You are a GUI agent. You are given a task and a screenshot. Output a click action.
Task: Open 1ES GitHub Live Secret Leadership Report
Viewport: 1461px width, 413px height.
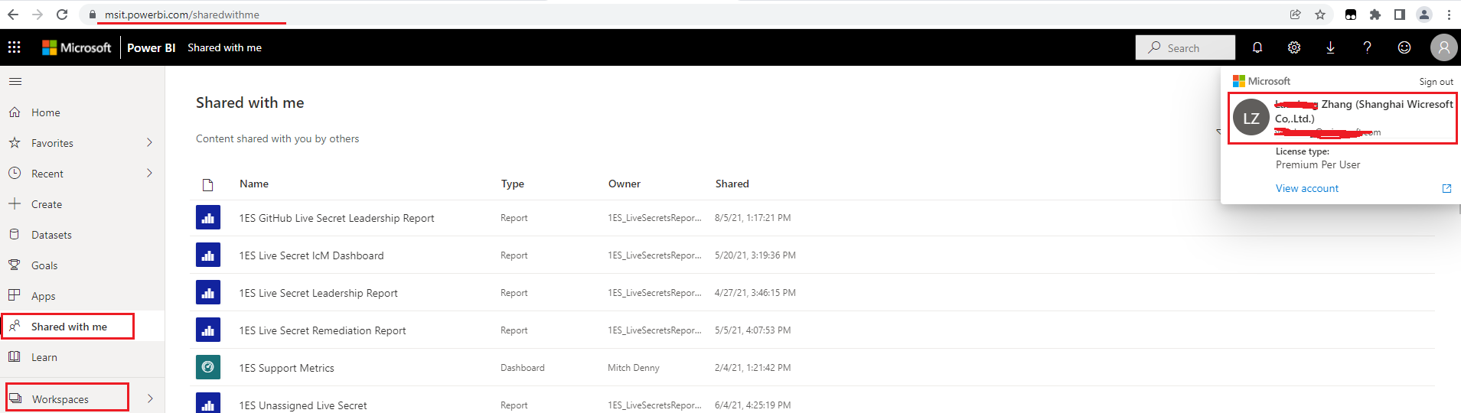(337, 218)
